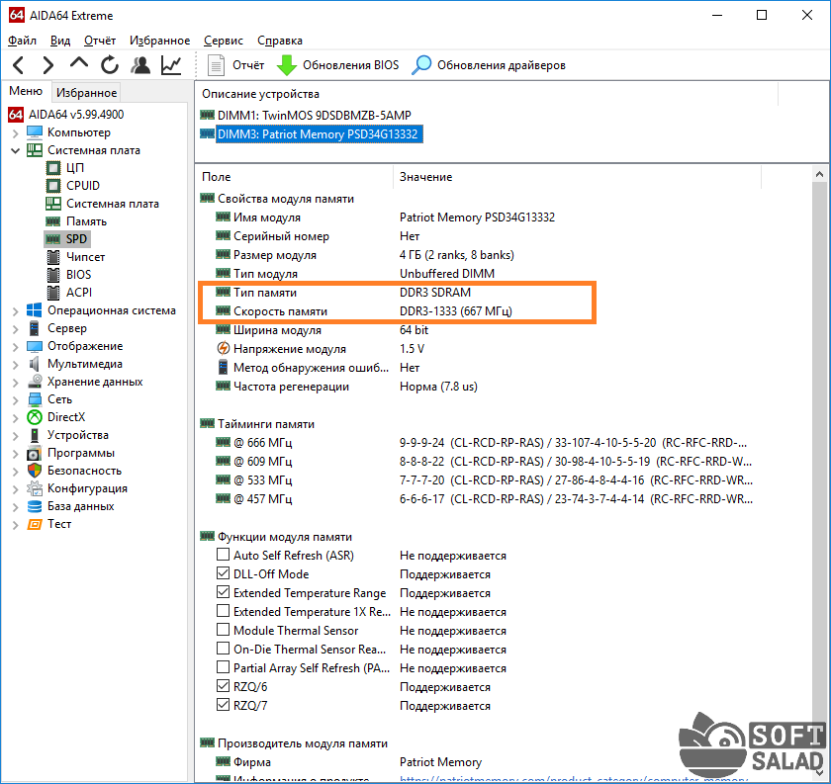Enable the Auto Self Refresh (ASR) checkbox

pyautogui.click(x=223, y=556)
